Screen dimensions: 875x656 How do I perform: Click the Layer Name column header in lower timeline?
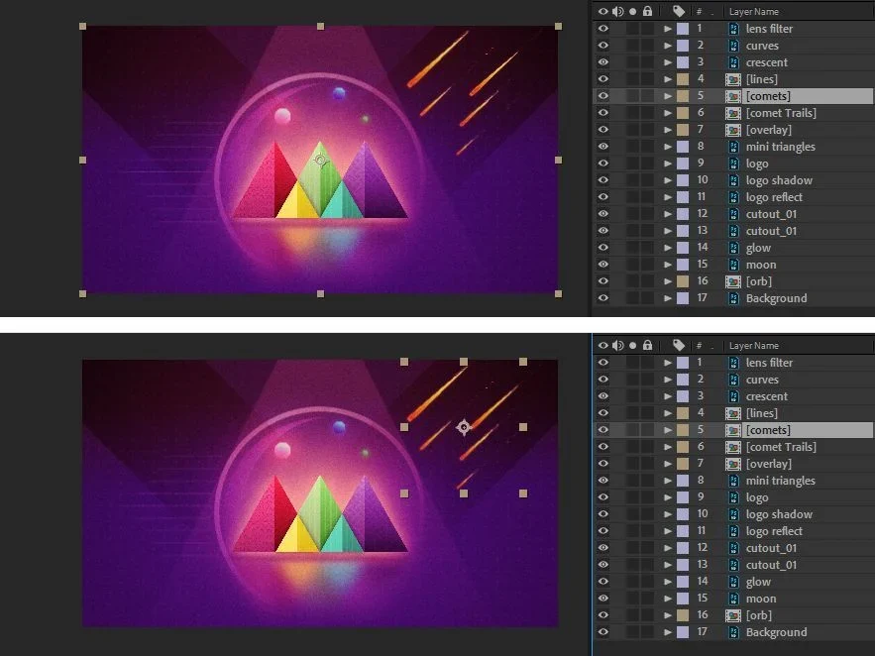pos(754,345)
